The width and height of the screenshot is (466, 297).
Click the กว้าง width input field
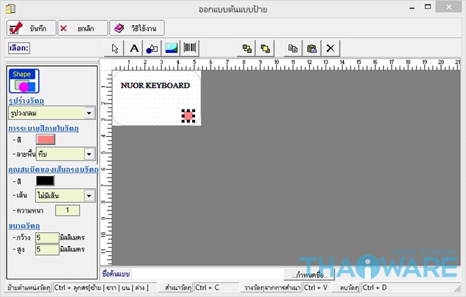(47, 237)
